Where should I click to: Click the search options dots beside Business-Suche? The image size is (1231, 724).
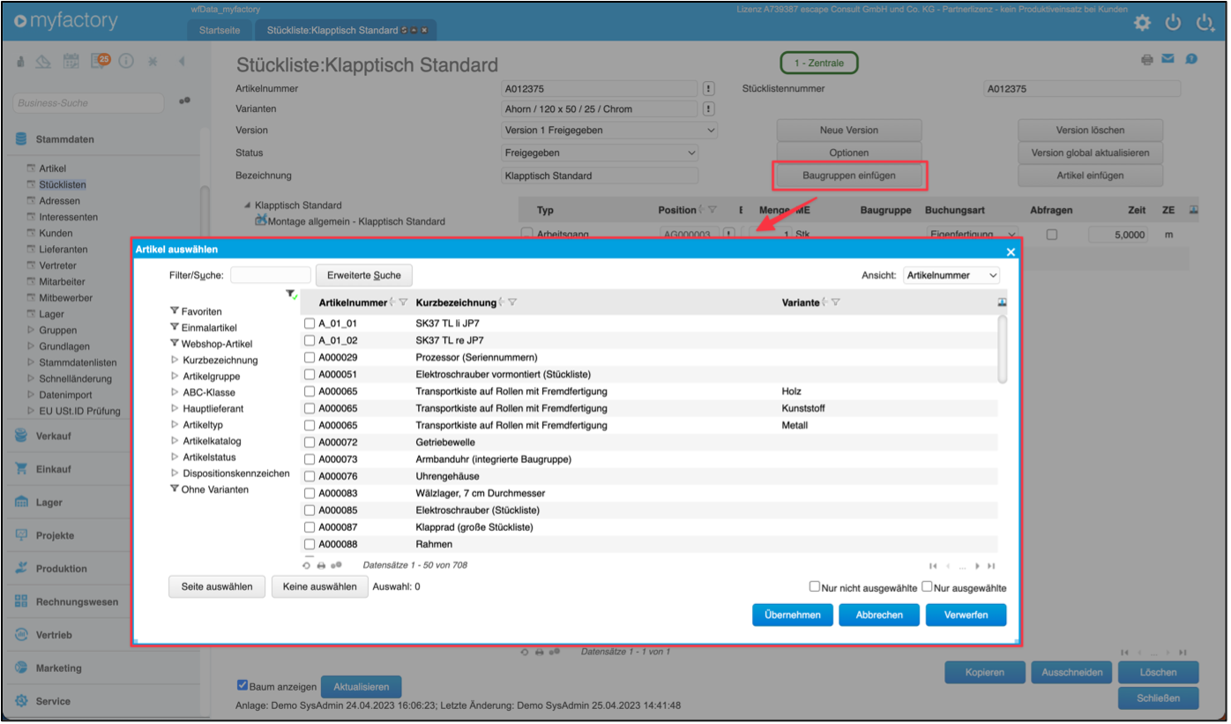click(184, 101)
